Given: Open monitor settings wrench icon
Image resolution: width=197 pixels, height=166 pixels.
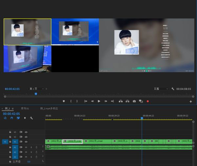Looking at the screenshot, I should point(172,89).
